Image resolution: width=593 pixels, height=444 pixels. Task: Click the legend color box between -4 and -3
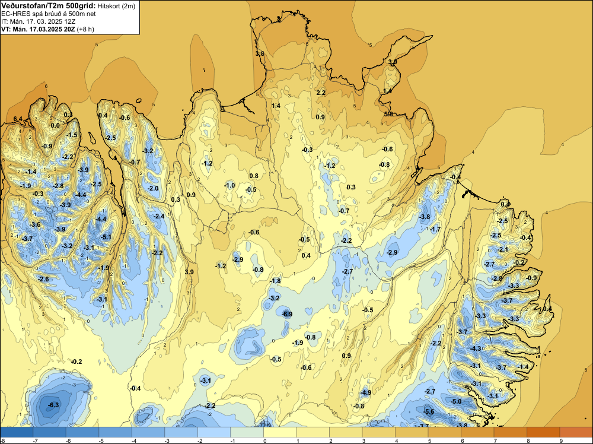click(x=148, y=432)
